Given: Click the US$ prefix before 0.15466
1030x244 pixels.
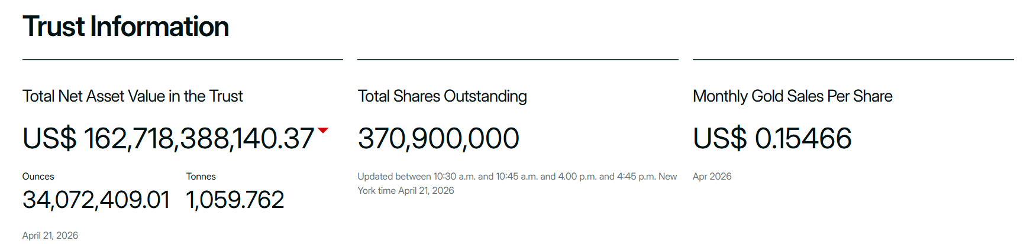Looking at the screenshot, I should [x=719, y=139].
